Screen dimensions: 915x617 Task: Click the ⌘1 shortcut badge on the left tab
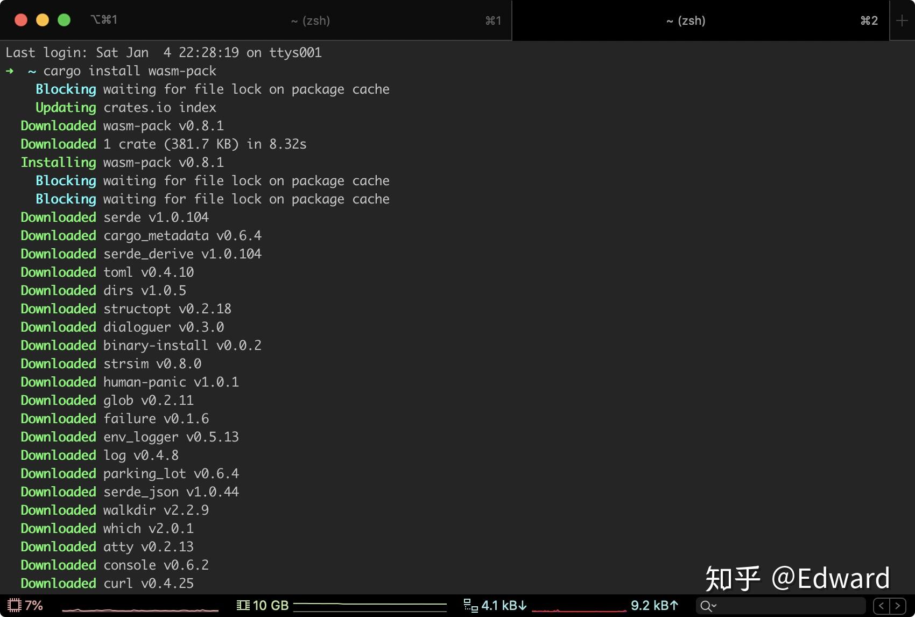click(x=492, y=20)
